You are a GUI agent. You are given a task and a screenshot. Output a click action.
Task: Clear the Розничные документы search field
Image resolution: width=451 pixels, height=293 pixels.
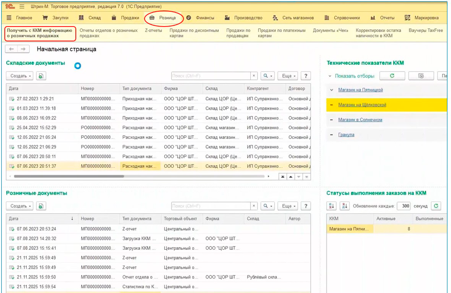point(254,206)
